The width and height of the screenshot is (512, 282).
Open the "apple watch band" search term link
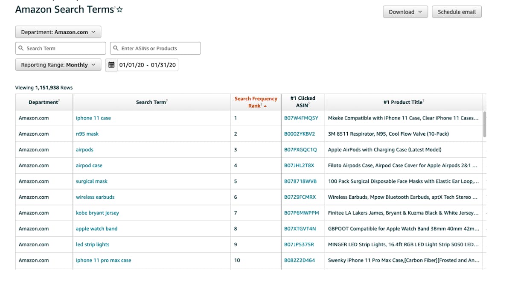pos(96,229)
